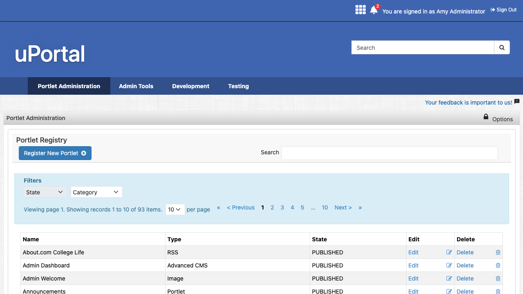523x294 pixels.
Task: Click trash icon for Admin Dashboard
Action: click(x=498, y=265)
